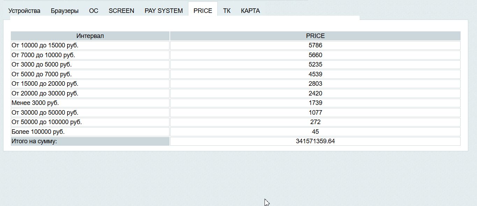
Task: Select the value 5235 in the table
Action: point(315,64)
